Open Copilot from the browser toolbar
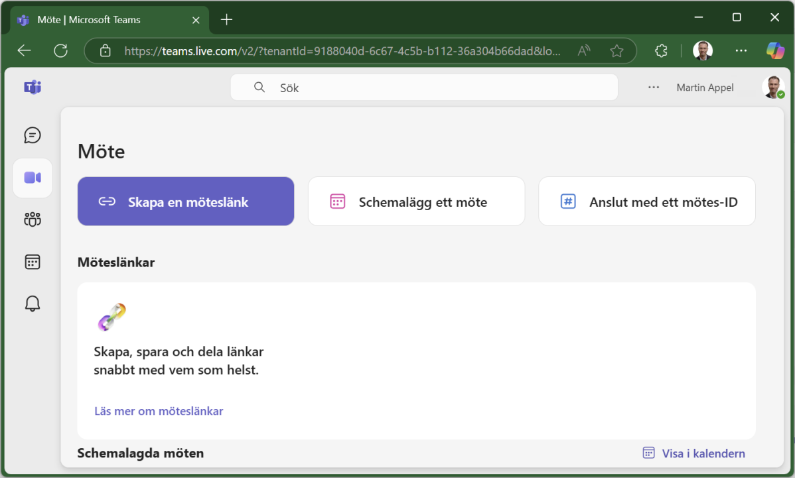 click(x=774, y=50)
